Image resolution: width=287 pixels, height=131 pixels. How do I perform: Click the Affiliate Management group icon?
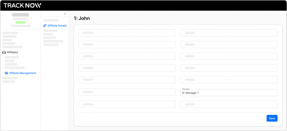pos(6,73)
